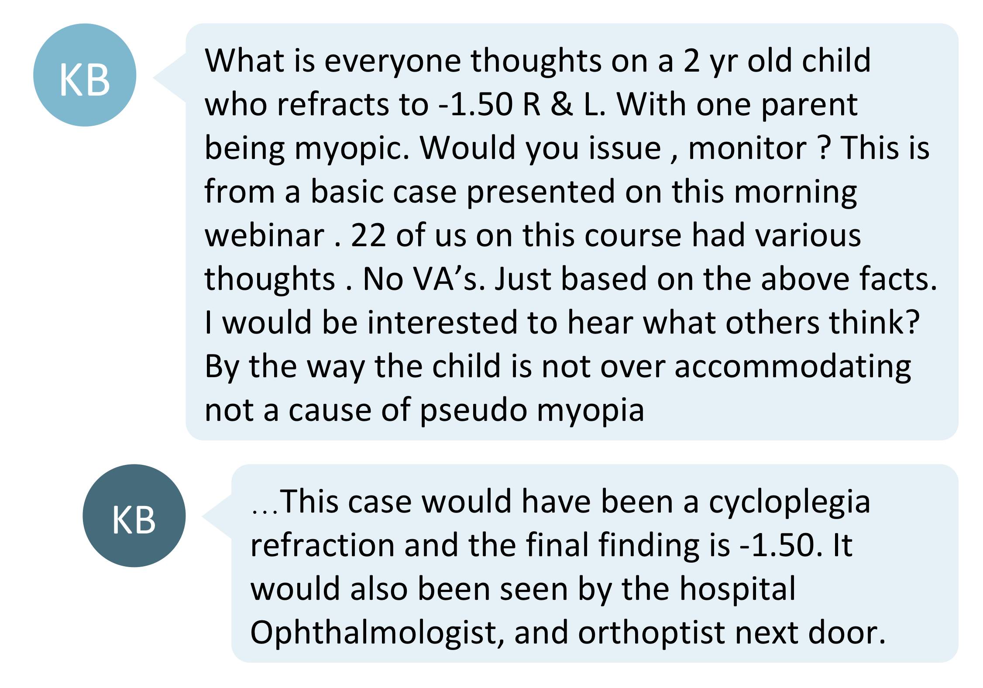The height and width of the screenshot is (688, 983).
Task: Click the light blue KB avatar
Action: (85, 75)
